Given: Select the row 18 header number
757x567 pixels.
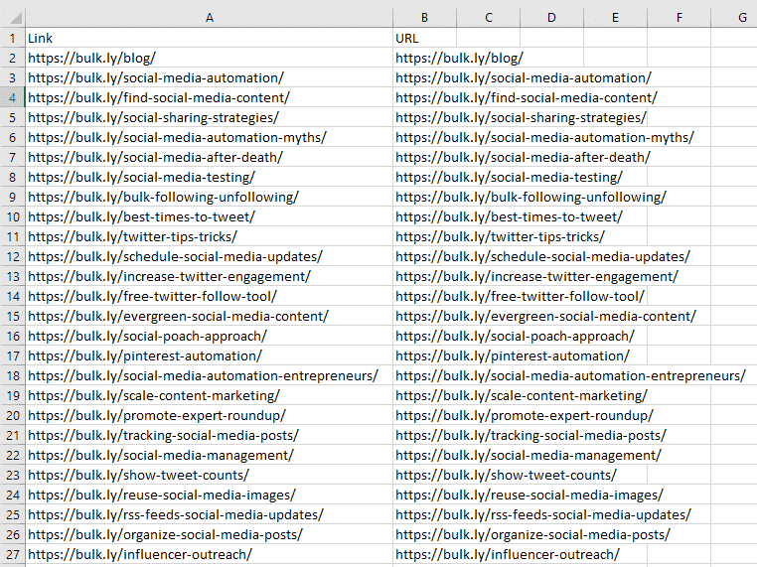Looking at the screenshot, I should point(12,375).
